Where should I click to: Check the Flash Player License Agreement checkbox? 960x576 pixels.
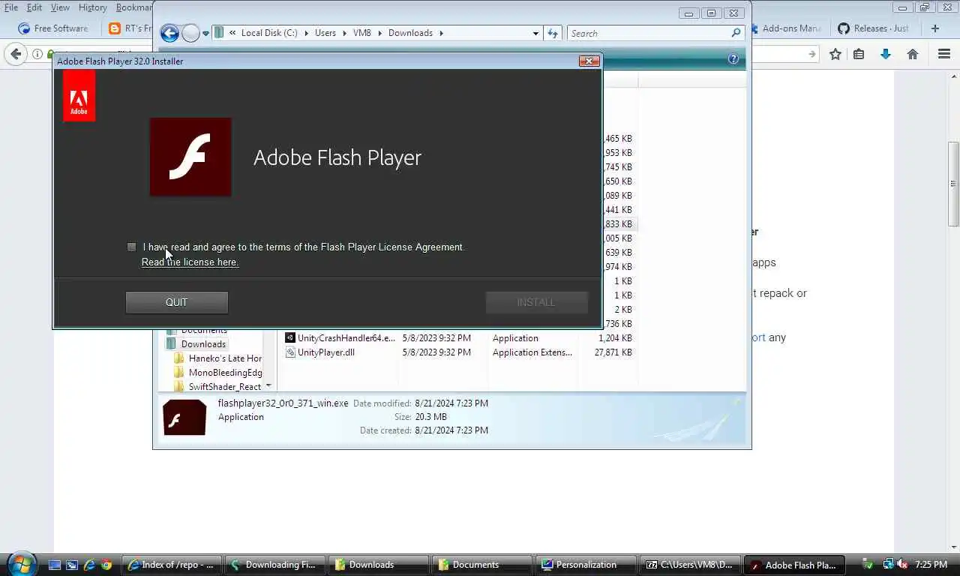click(132, 247)
